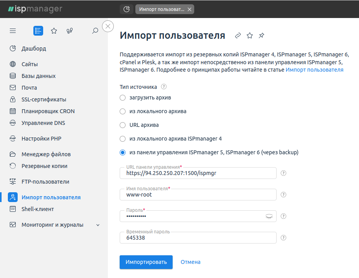Expand the Мониторинг и журналы section
This screenshot has height=278, width=359.
[x=98, y=225]
